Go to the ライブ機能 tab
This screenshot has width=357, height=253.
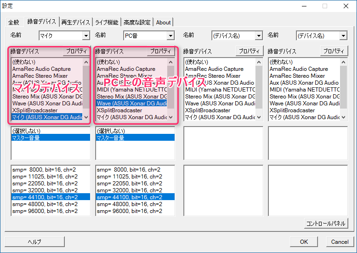click(107, 22)
